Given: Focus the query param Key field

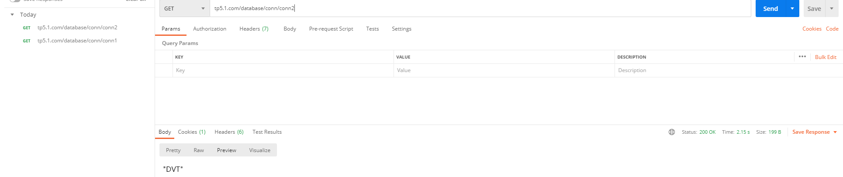Looking at the screenshot, I should tap(283, 70).
